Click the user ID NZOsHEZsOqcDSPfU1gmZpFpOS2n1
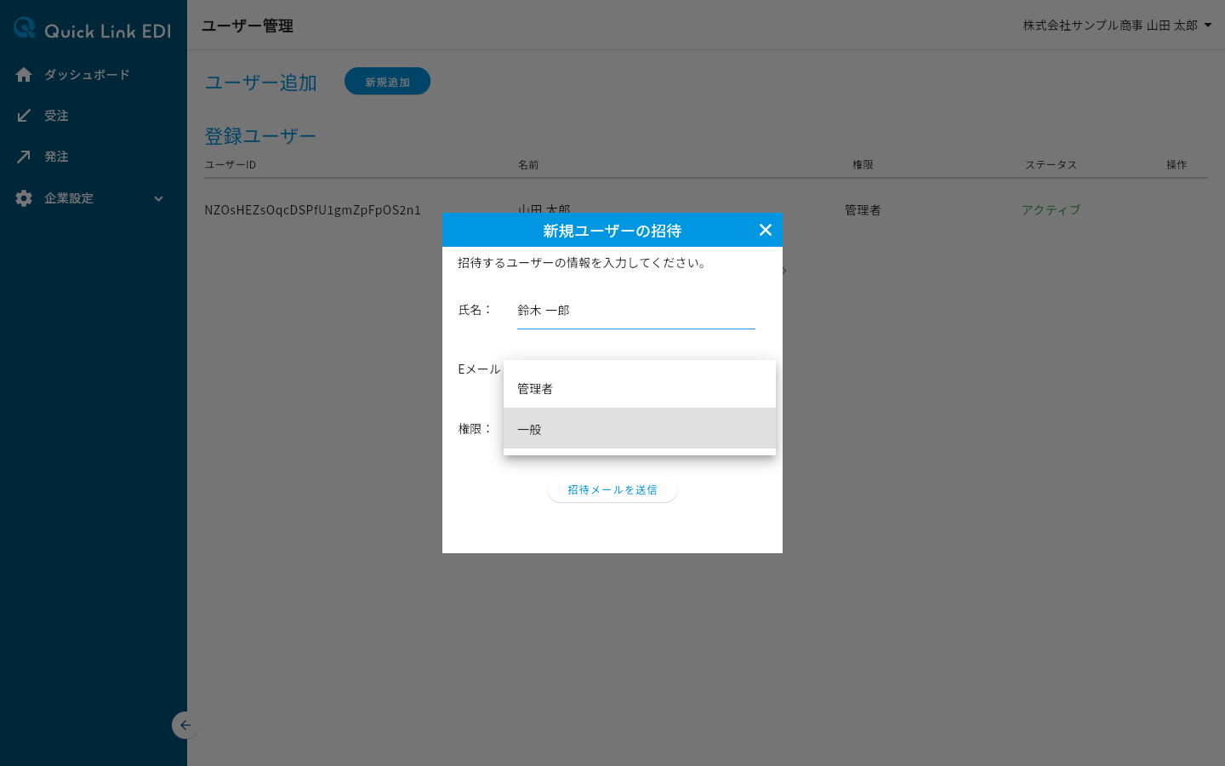 pyautogui.click(x=313, y=210)
